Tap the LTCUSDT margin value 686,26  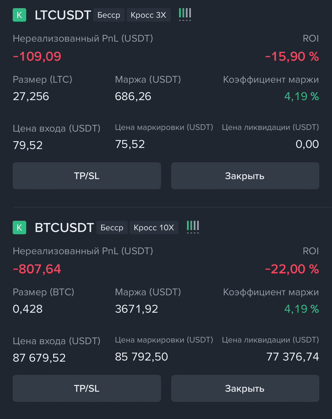[133, 96]
